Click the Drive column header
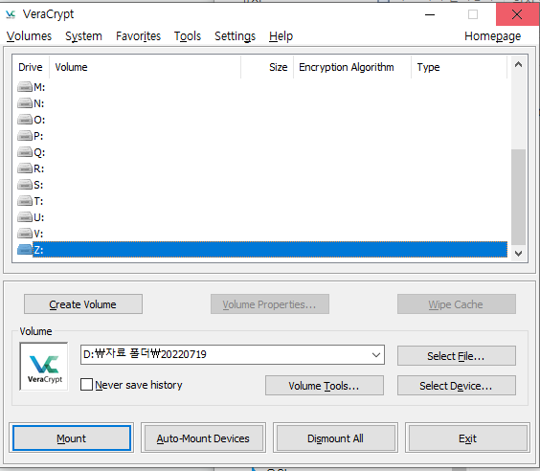This screenshot has height=471, width=540. click(31, 67)
